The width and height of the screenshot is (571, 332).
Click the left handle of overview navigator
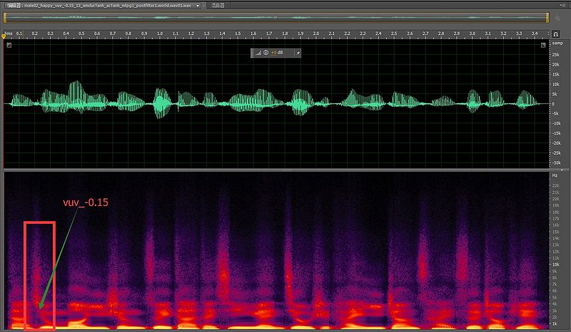pos(4,18)
